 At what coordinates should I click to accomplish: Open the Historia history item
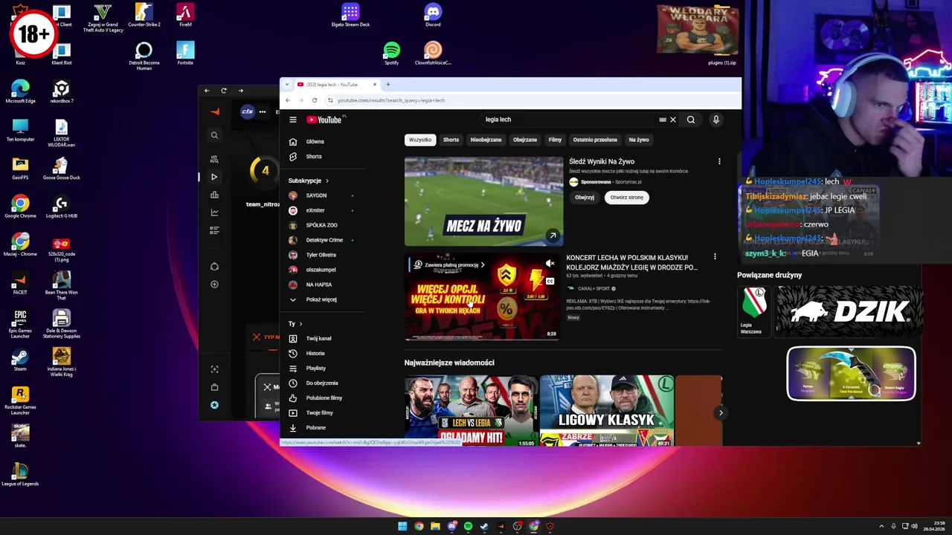(x=315, y=353)
